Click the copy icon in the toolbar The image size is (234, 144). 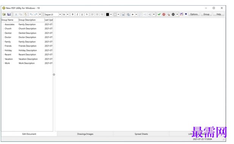pyautogui.click(x=21, y=14)
